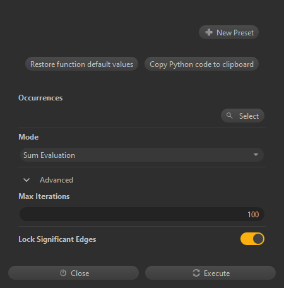Click the Advanced section label
284x288 pixels.
click(x=56, y=180)
